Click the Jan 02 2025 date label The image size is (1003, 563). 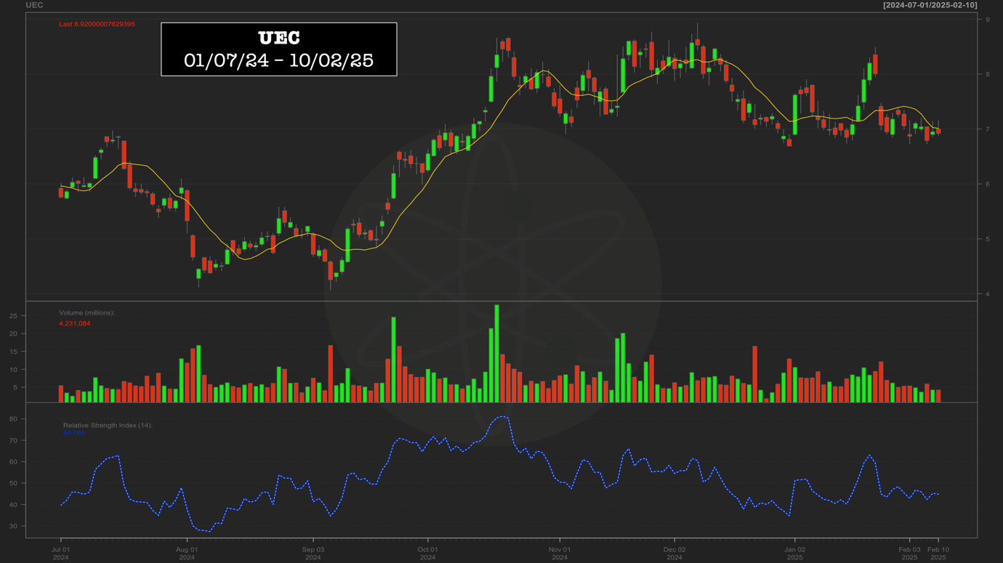(794, 554)
